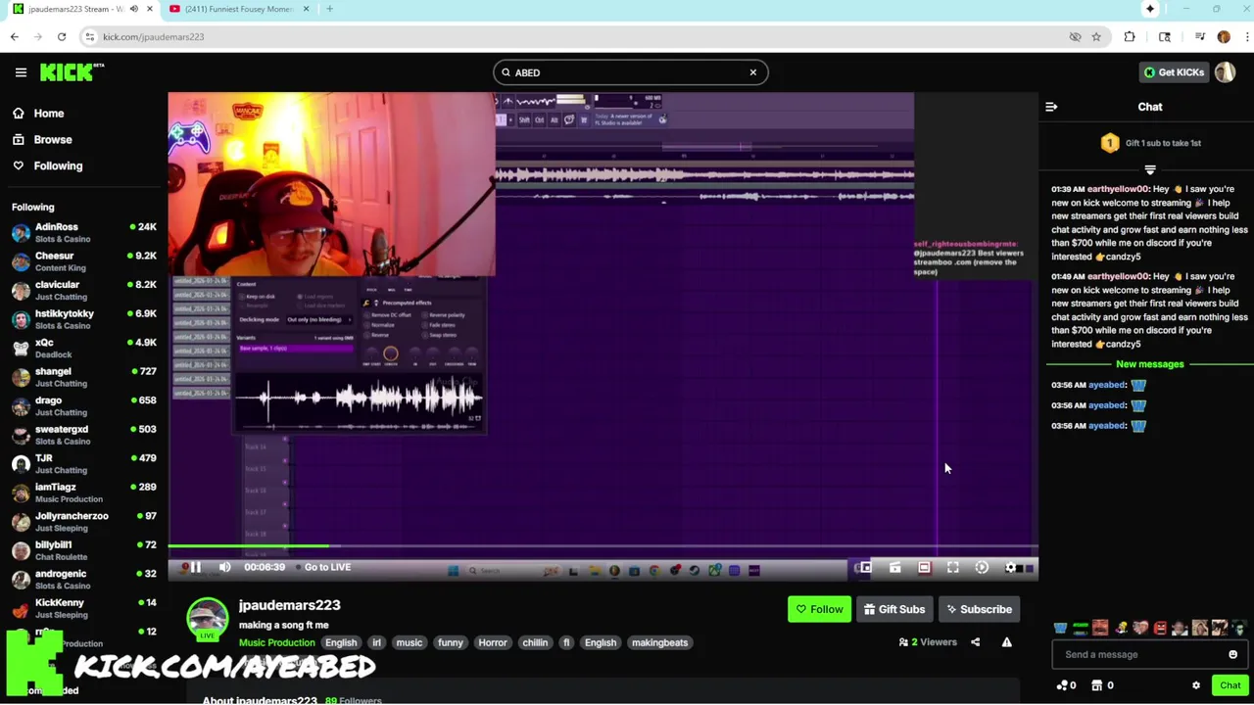Pick the first quick emote above chat input

tap(1060, 628)
